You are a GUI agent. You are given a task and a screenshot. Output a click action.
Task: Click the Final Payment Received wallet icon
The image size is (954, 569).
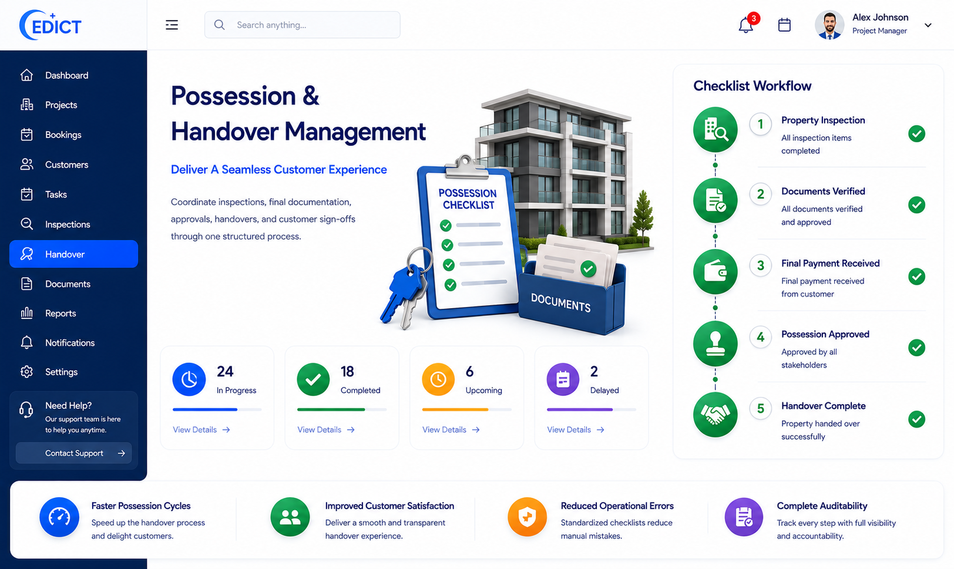[715, 272]
